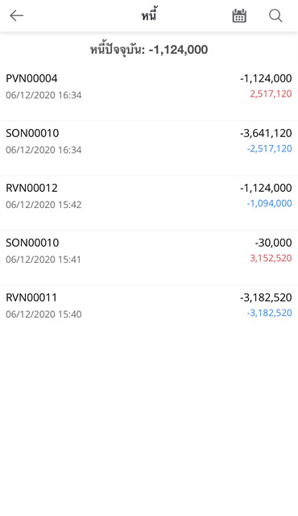
Task: Select the -3,641,120 balance figure
Action: click(266, 133)
